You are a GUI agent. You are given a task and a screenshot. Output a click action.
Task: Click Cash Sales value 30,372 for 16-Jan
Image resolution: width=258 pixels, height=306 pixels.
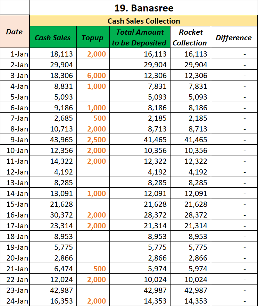[53, 215]
